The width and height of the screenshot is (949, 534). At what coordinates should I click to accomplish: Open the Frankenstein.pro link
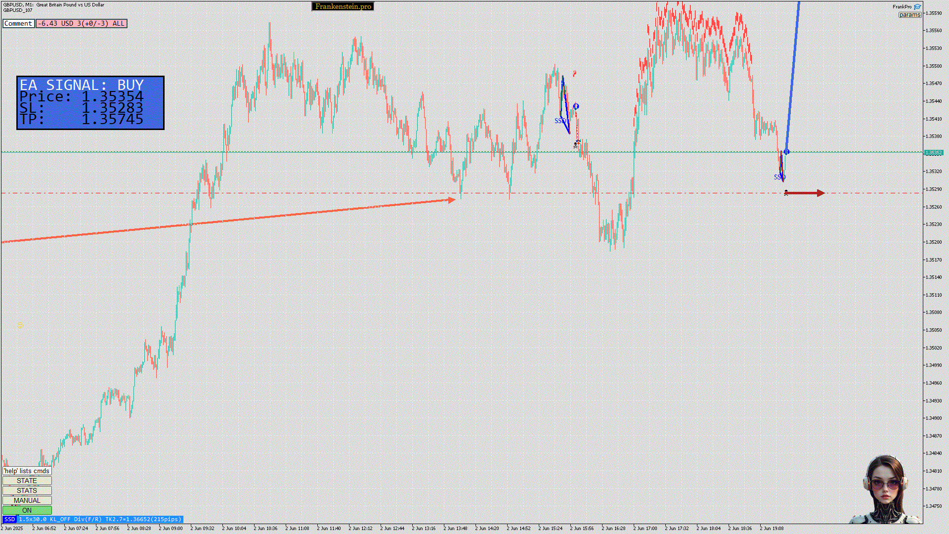coord(343,6)
